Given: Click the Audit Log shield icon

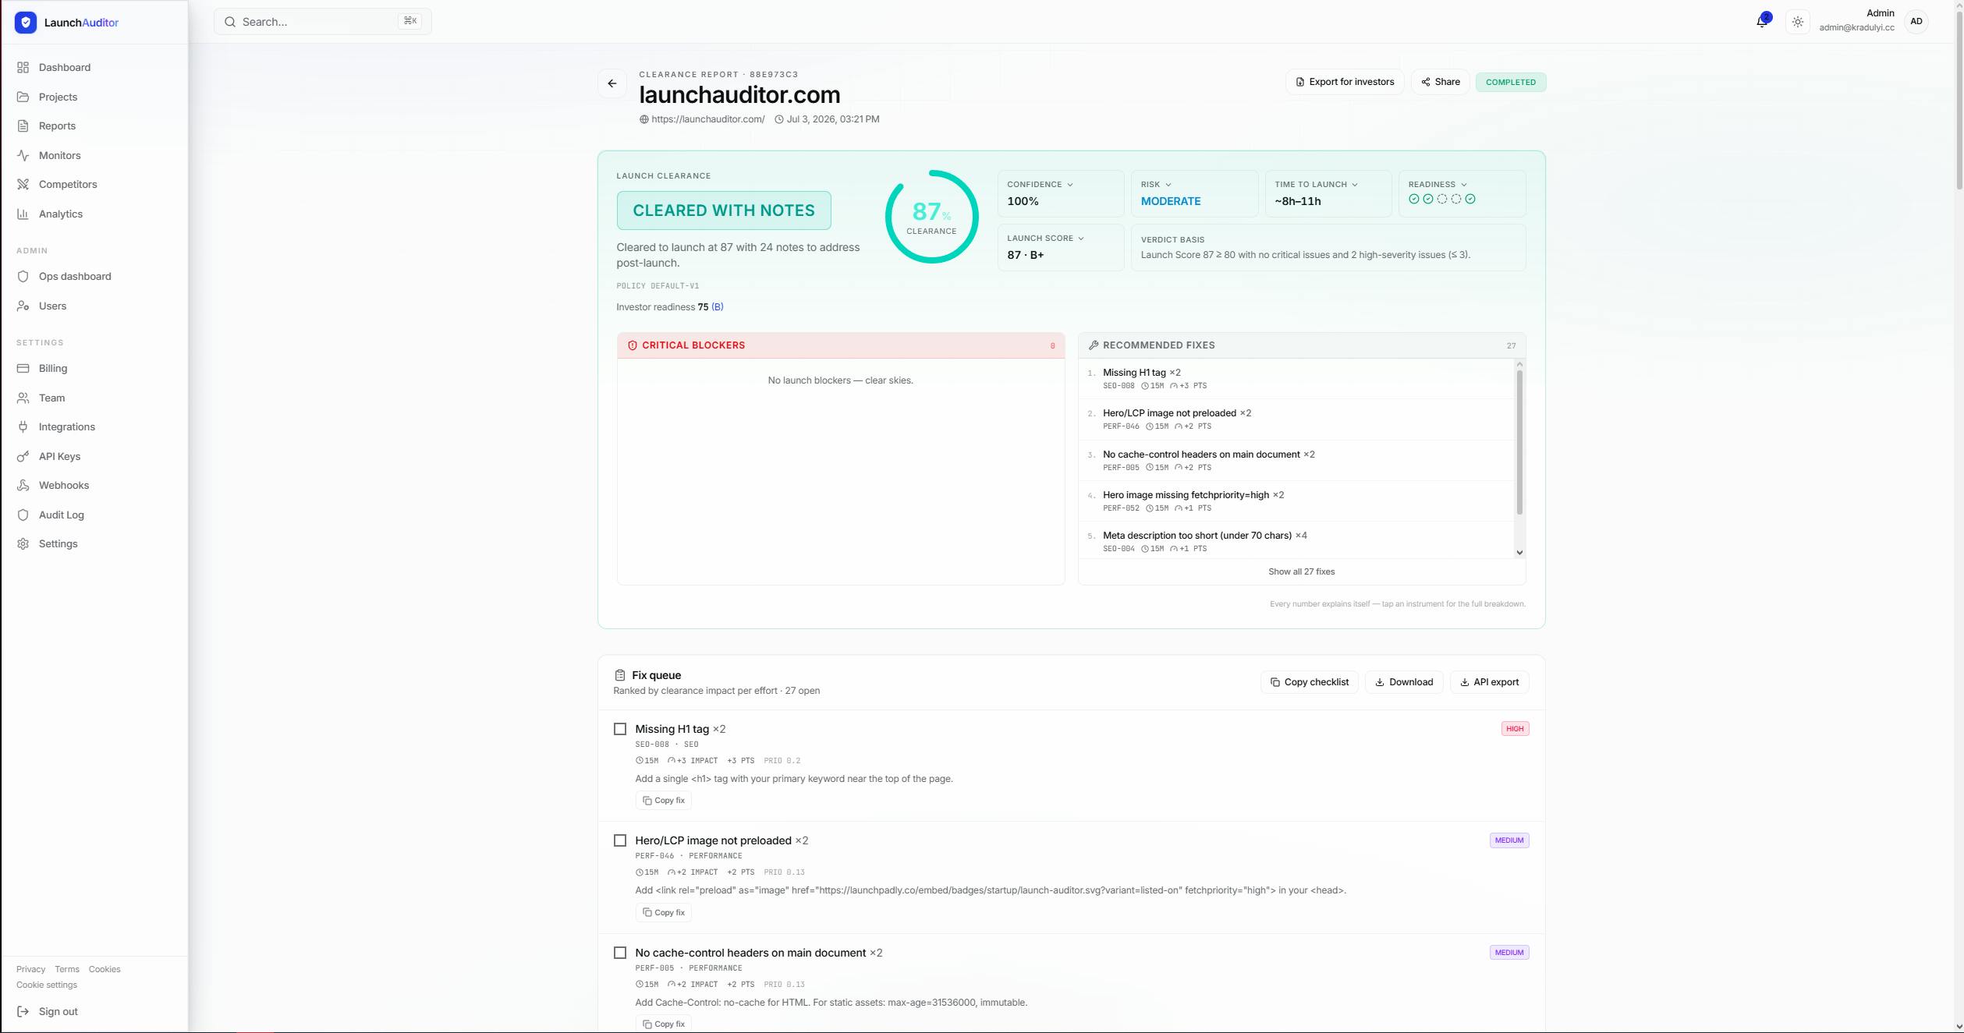Looking at the screenshot, I should pyautogui.click(x=23, y=515).
